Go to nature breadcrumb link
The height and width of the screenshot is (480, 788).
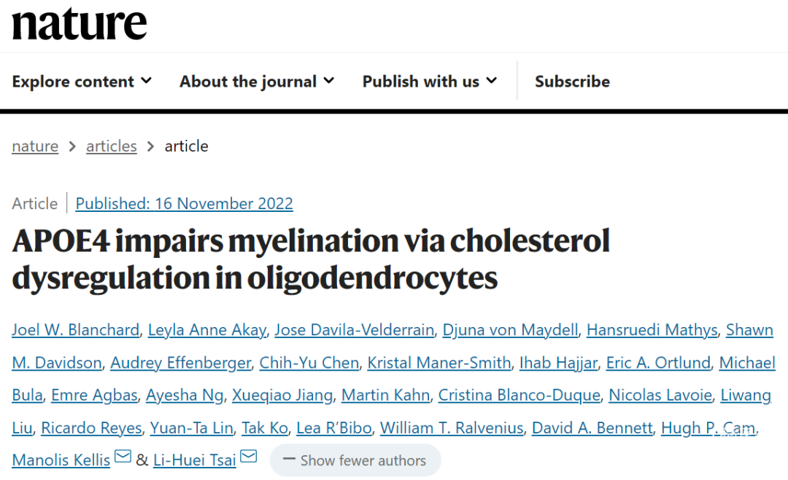pyautogui.click(x=35, y=146)
